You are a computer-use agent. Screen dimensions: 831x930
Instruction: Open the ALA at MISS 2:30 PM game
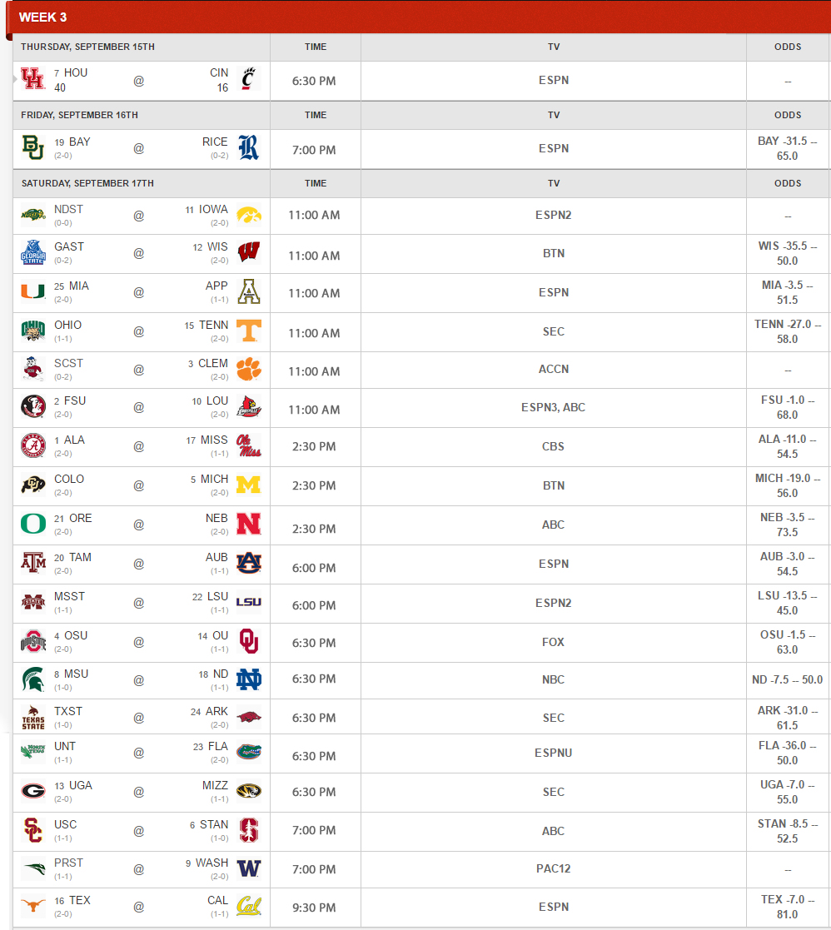(x=314, y=446)
